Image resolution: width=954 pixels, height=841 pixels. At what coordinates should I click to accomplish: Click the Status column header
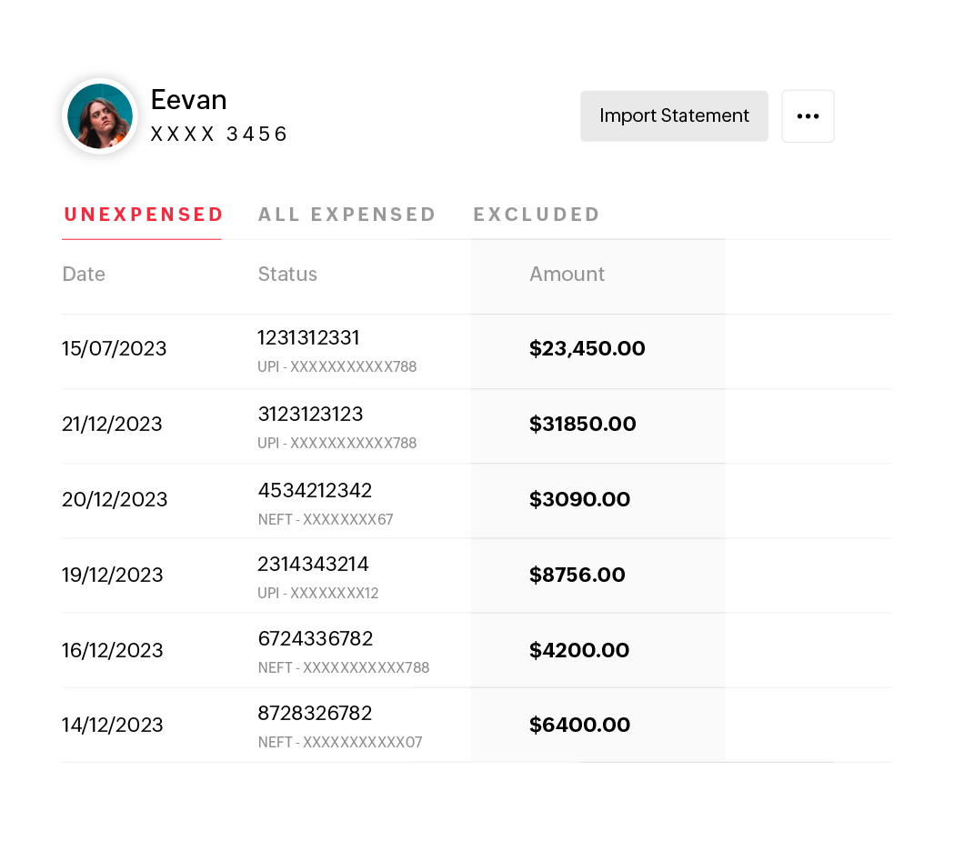click(x=287, y=274)
